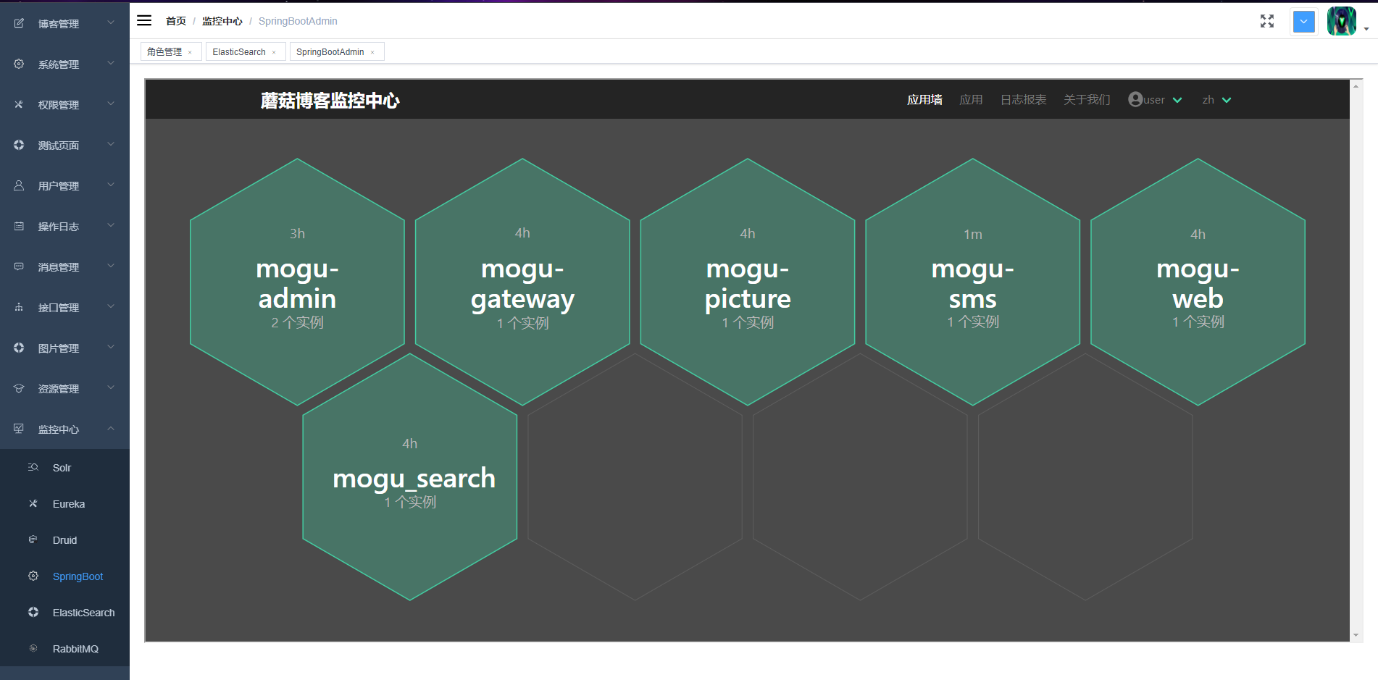This screenshot has width=1378, height=680.
Task: Click the interface management sidebar icon
Action: (19, 307)
